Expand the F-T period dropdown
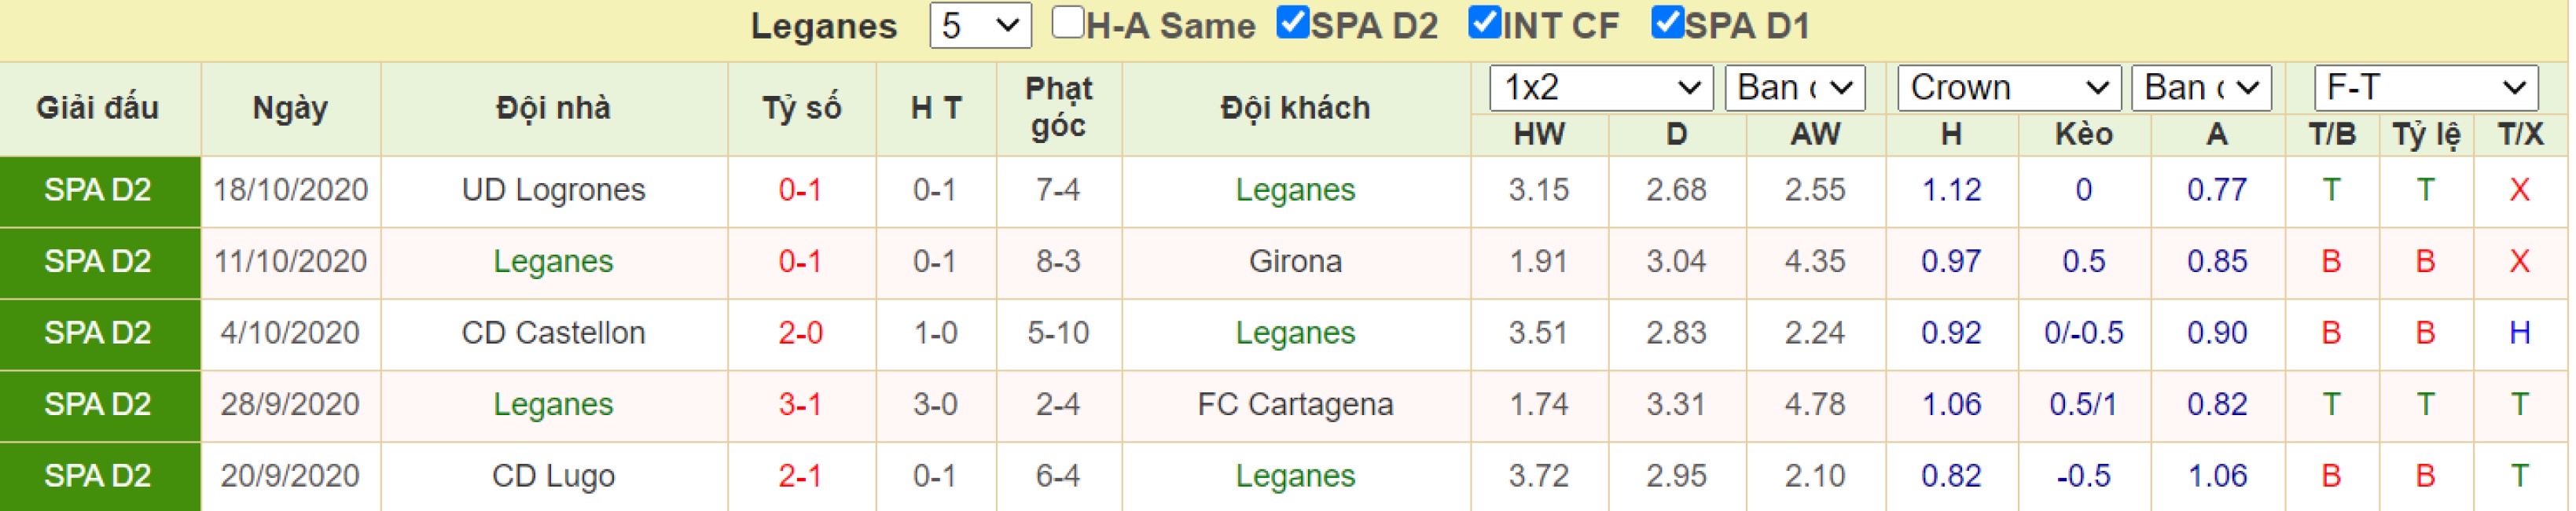2576x511 pixels. pyautogui.click(x=2425, y=89)
